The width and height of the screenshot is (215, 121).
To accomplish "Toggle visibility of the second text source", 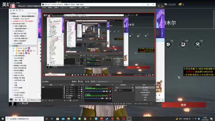I will (x=79, y=89).
